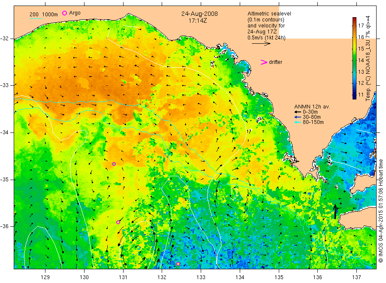Screen dimensions: 386x283
Task: Click the large dark blue ANMN current arrow
Action: click(x=335, y=212)
